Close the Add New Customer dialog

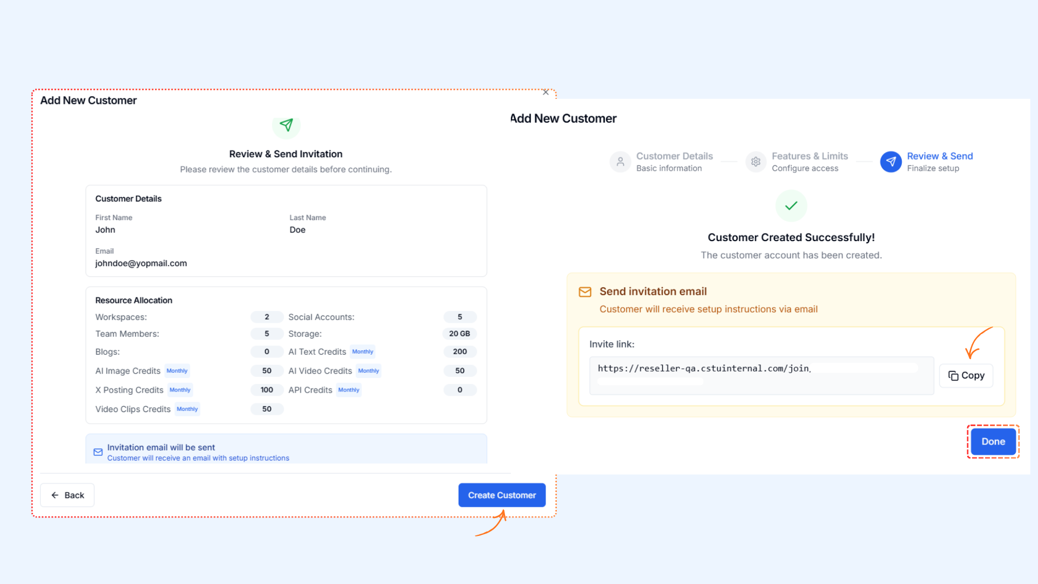(x=545, y=92)
